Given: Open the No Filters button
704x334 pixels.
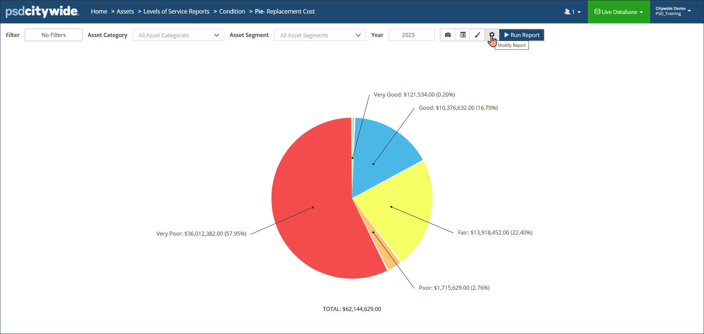Looking at the screenshot, I should [x=53, y=35].
